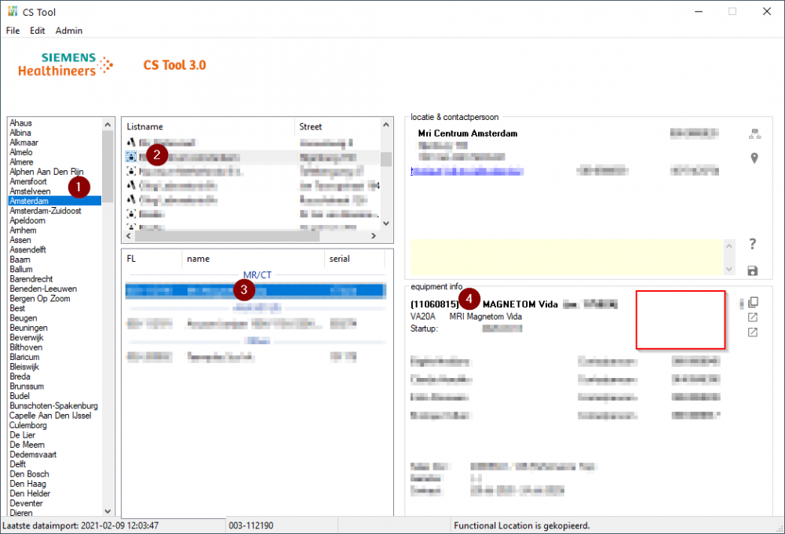Select Ahaus in the city list

20,123
